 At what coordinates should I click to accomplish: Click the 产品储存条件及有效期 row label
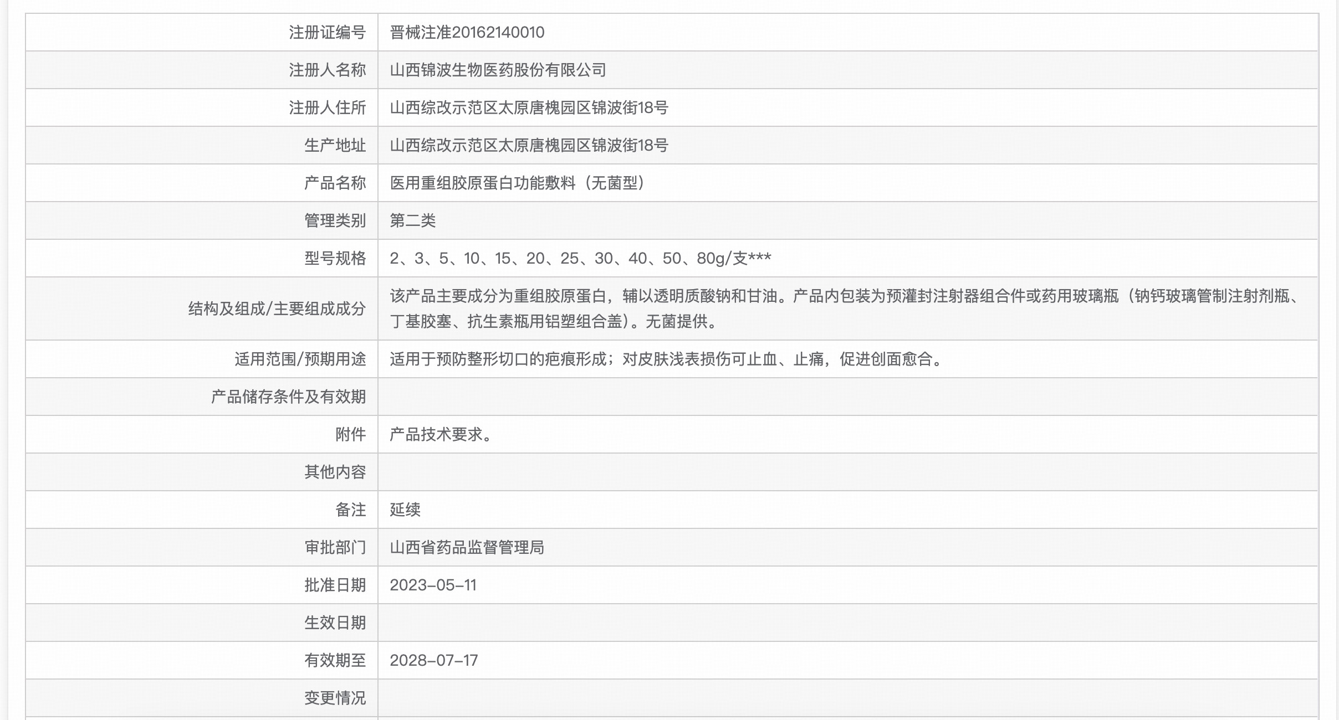coord(288,397)
